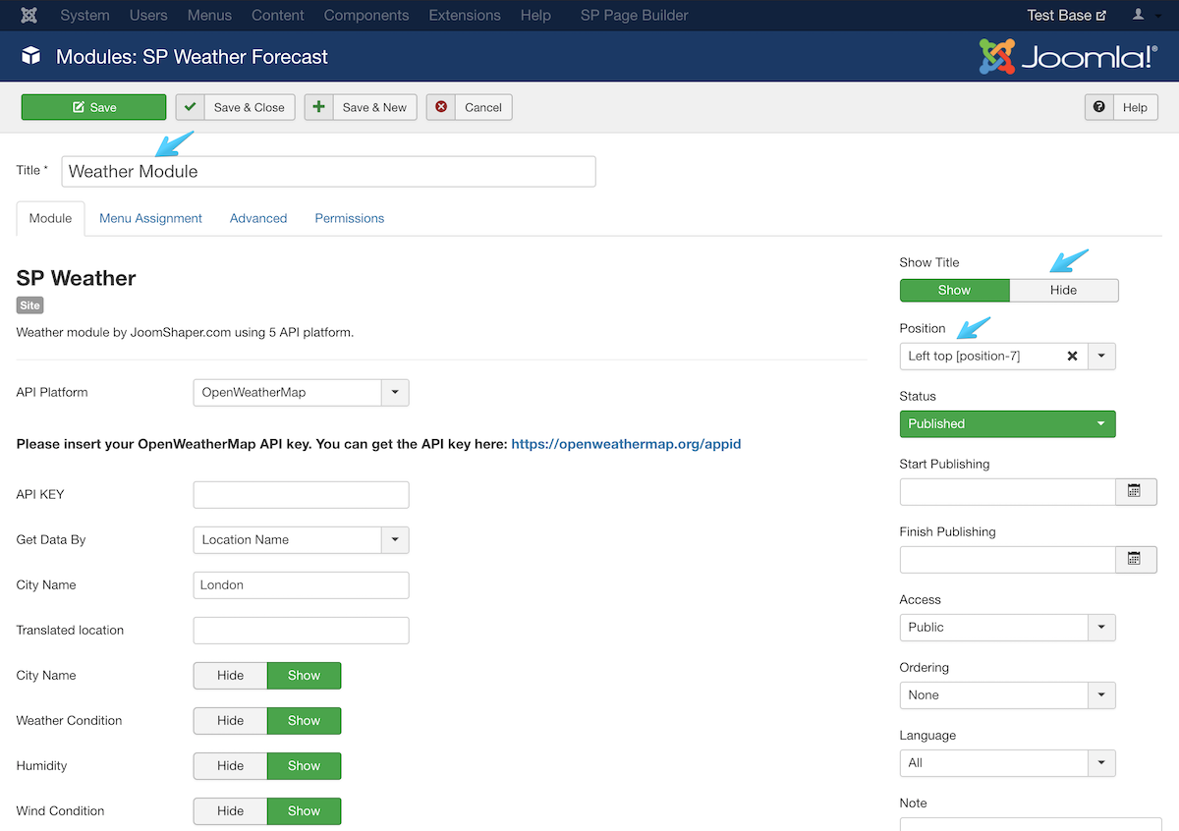Open the Extensions menu
Image resolution: width=1179 pixels, height=831 pixels.
[x=465, y=16]
